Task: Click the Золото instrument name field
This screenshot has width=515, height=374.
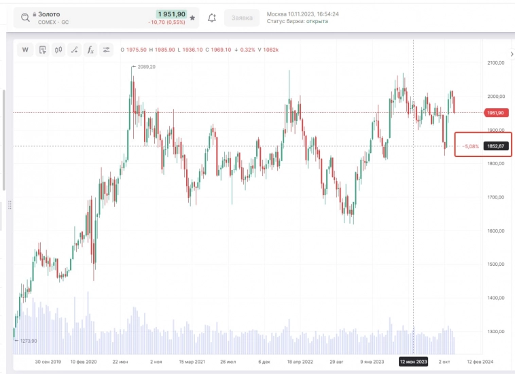Action: [49, 14]
